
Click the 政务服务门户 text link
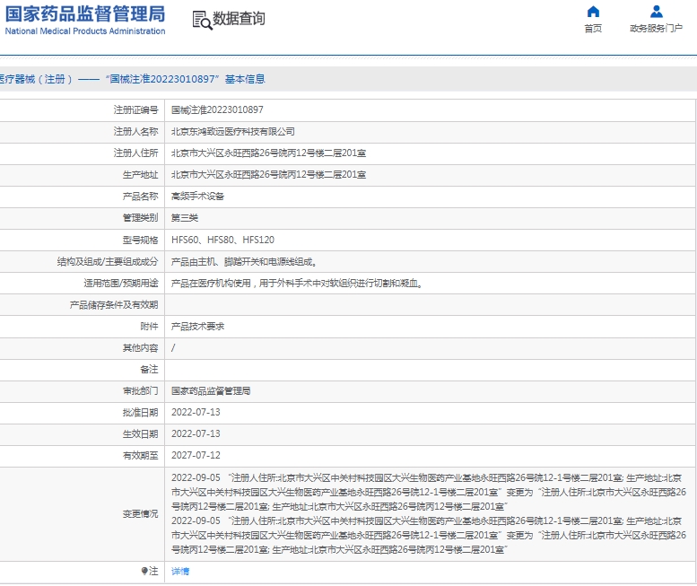(656, 29)
